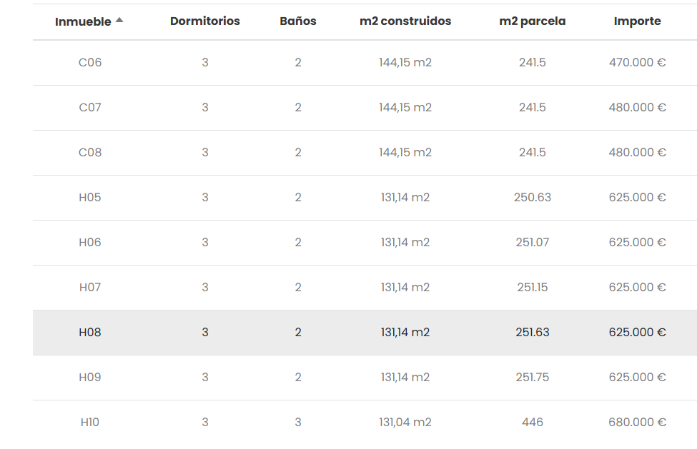
Task: Sort by Baños column header
Action: [298, 21]
